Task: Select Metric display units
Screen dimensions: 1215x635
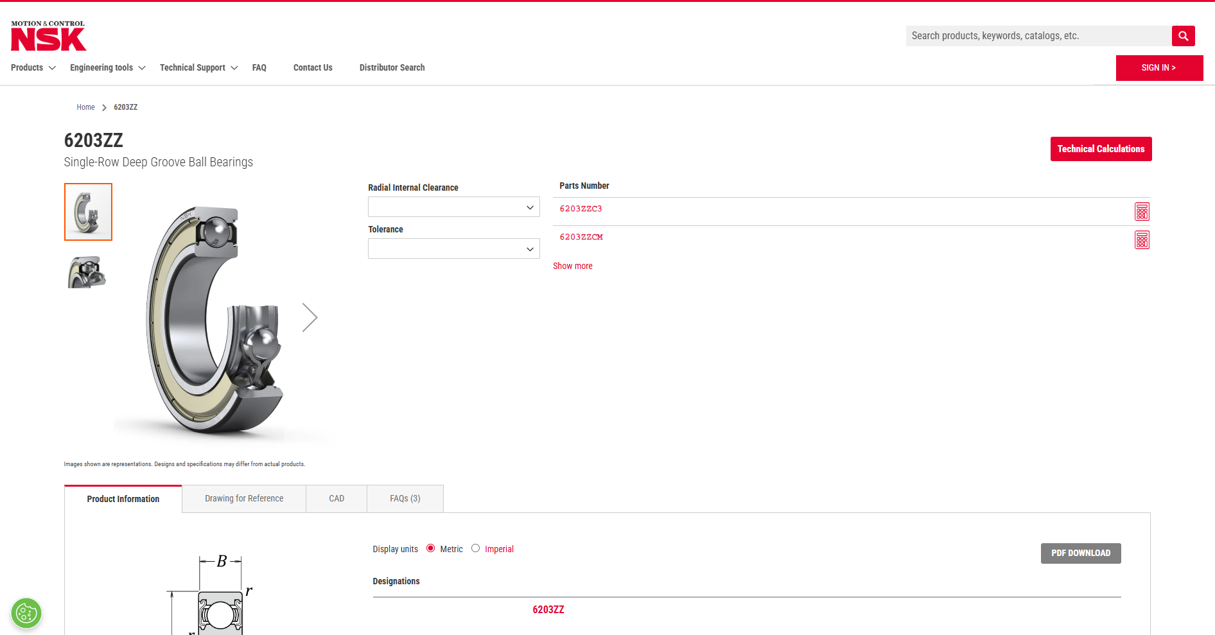Action: pos(430,548)
